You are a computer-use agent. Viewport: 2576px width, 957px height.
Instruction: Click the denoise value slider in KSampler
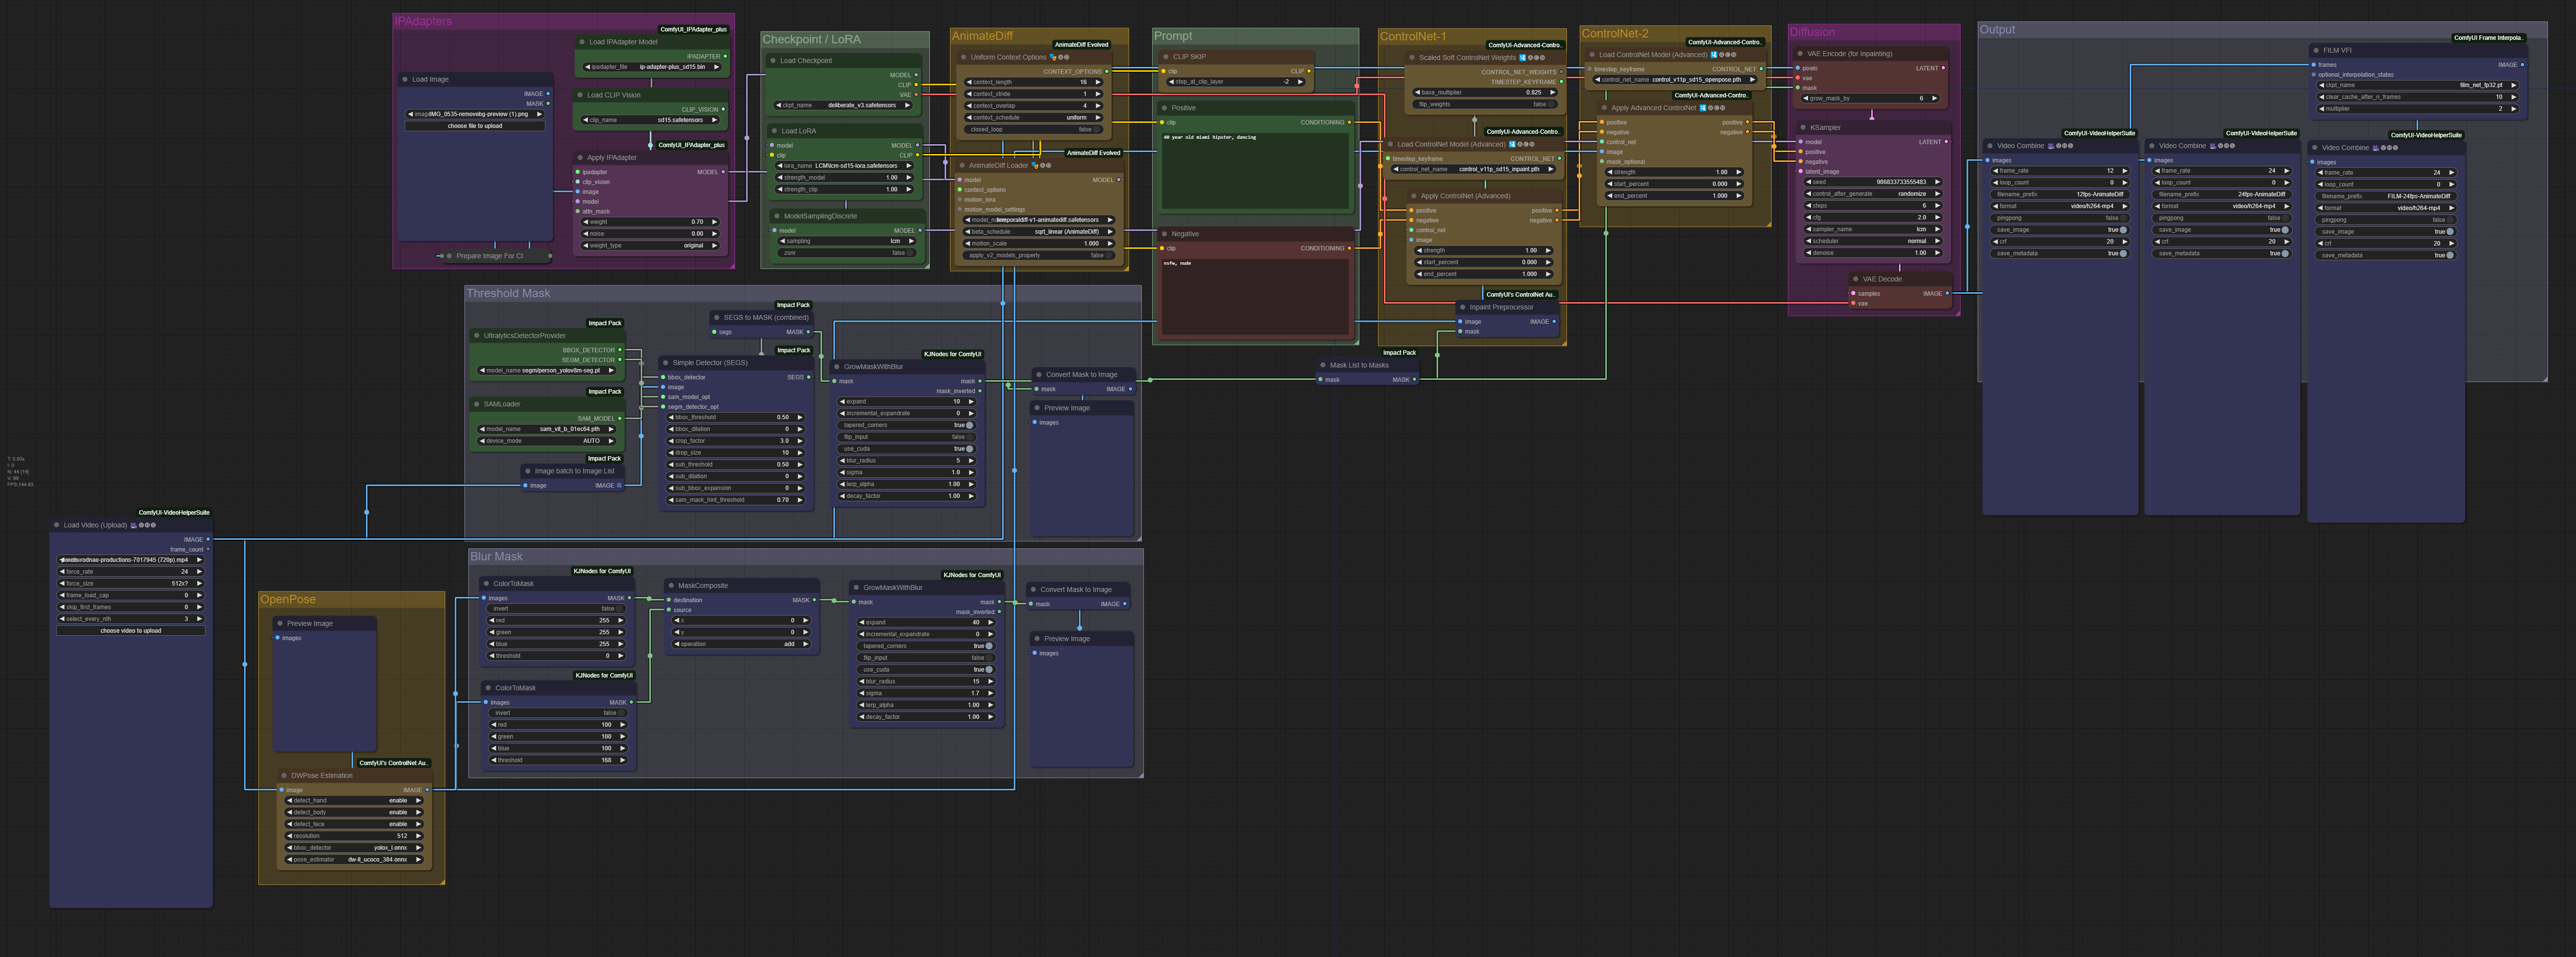(1873, 253)
